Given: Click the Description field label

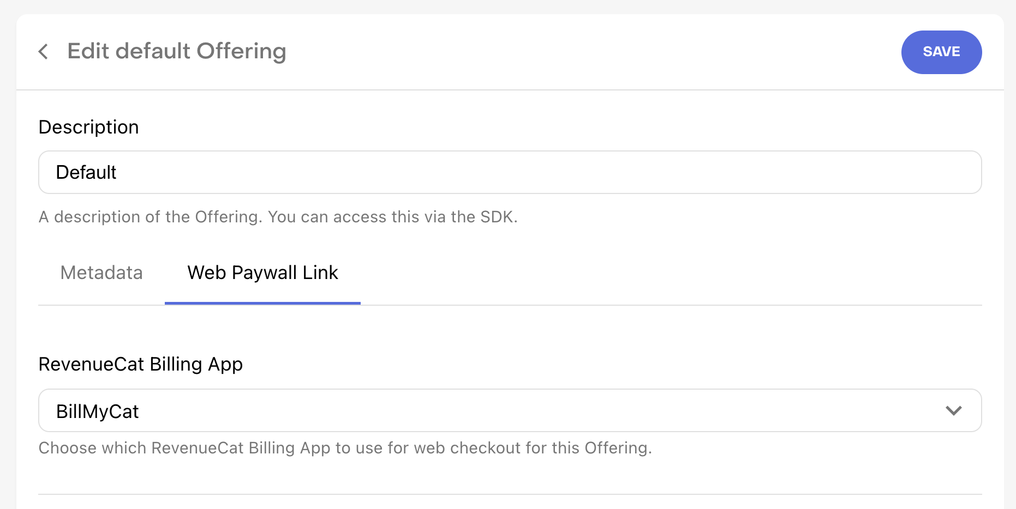Looking at the screenshot, I should tap(88, 127).
